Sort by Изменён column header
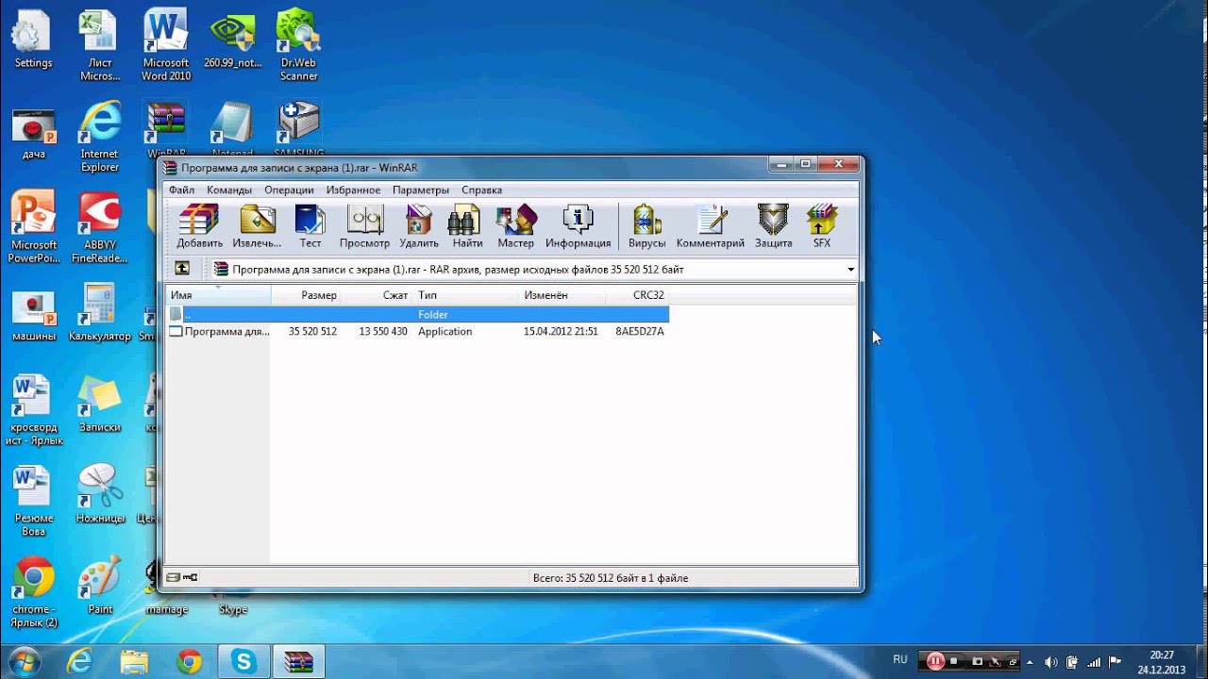1208x679 pixels. [x=562, y=295]
